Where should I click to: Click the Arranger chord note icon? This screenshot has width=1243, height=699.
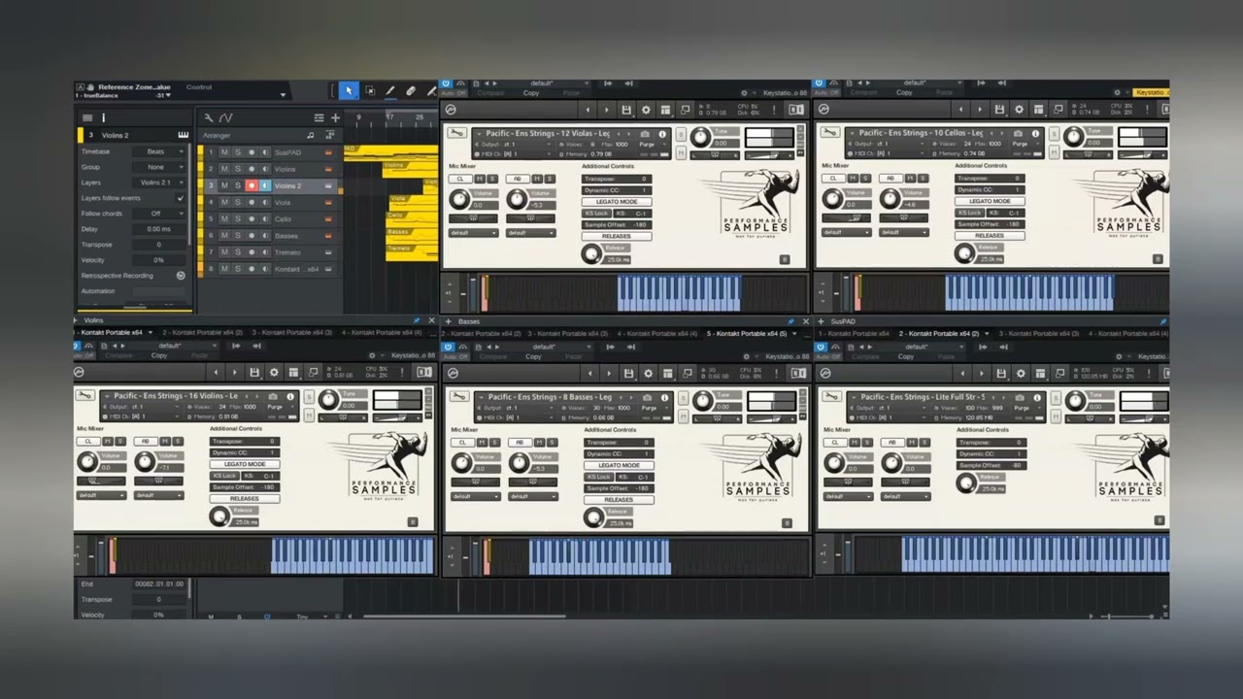(x=311, y=135)
